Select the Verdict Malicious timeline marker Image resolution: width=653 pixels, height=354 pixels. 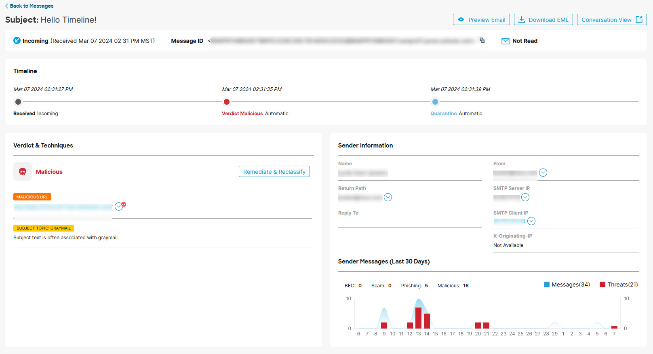pyautogui.click(x=227, y=102)
